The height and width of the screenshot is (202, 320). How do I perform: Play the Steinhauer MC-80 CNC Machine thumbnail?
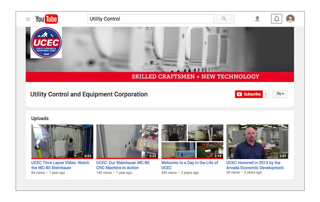pos(127,141)
